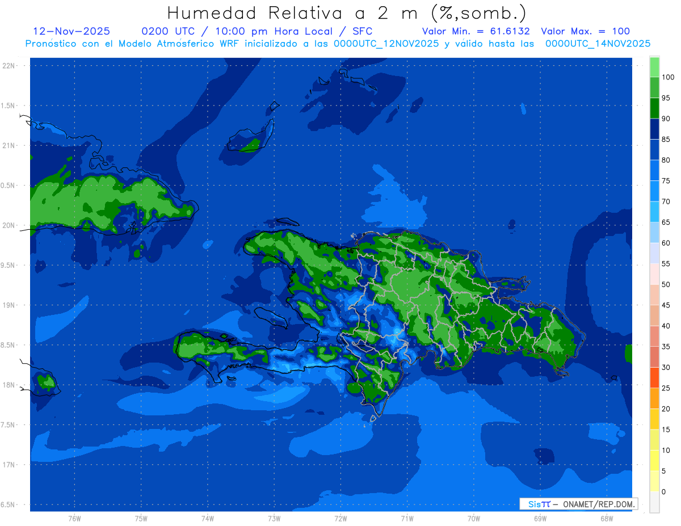Click the '70W' longitude label
This screenshot has width=681, height=526.
474,519
